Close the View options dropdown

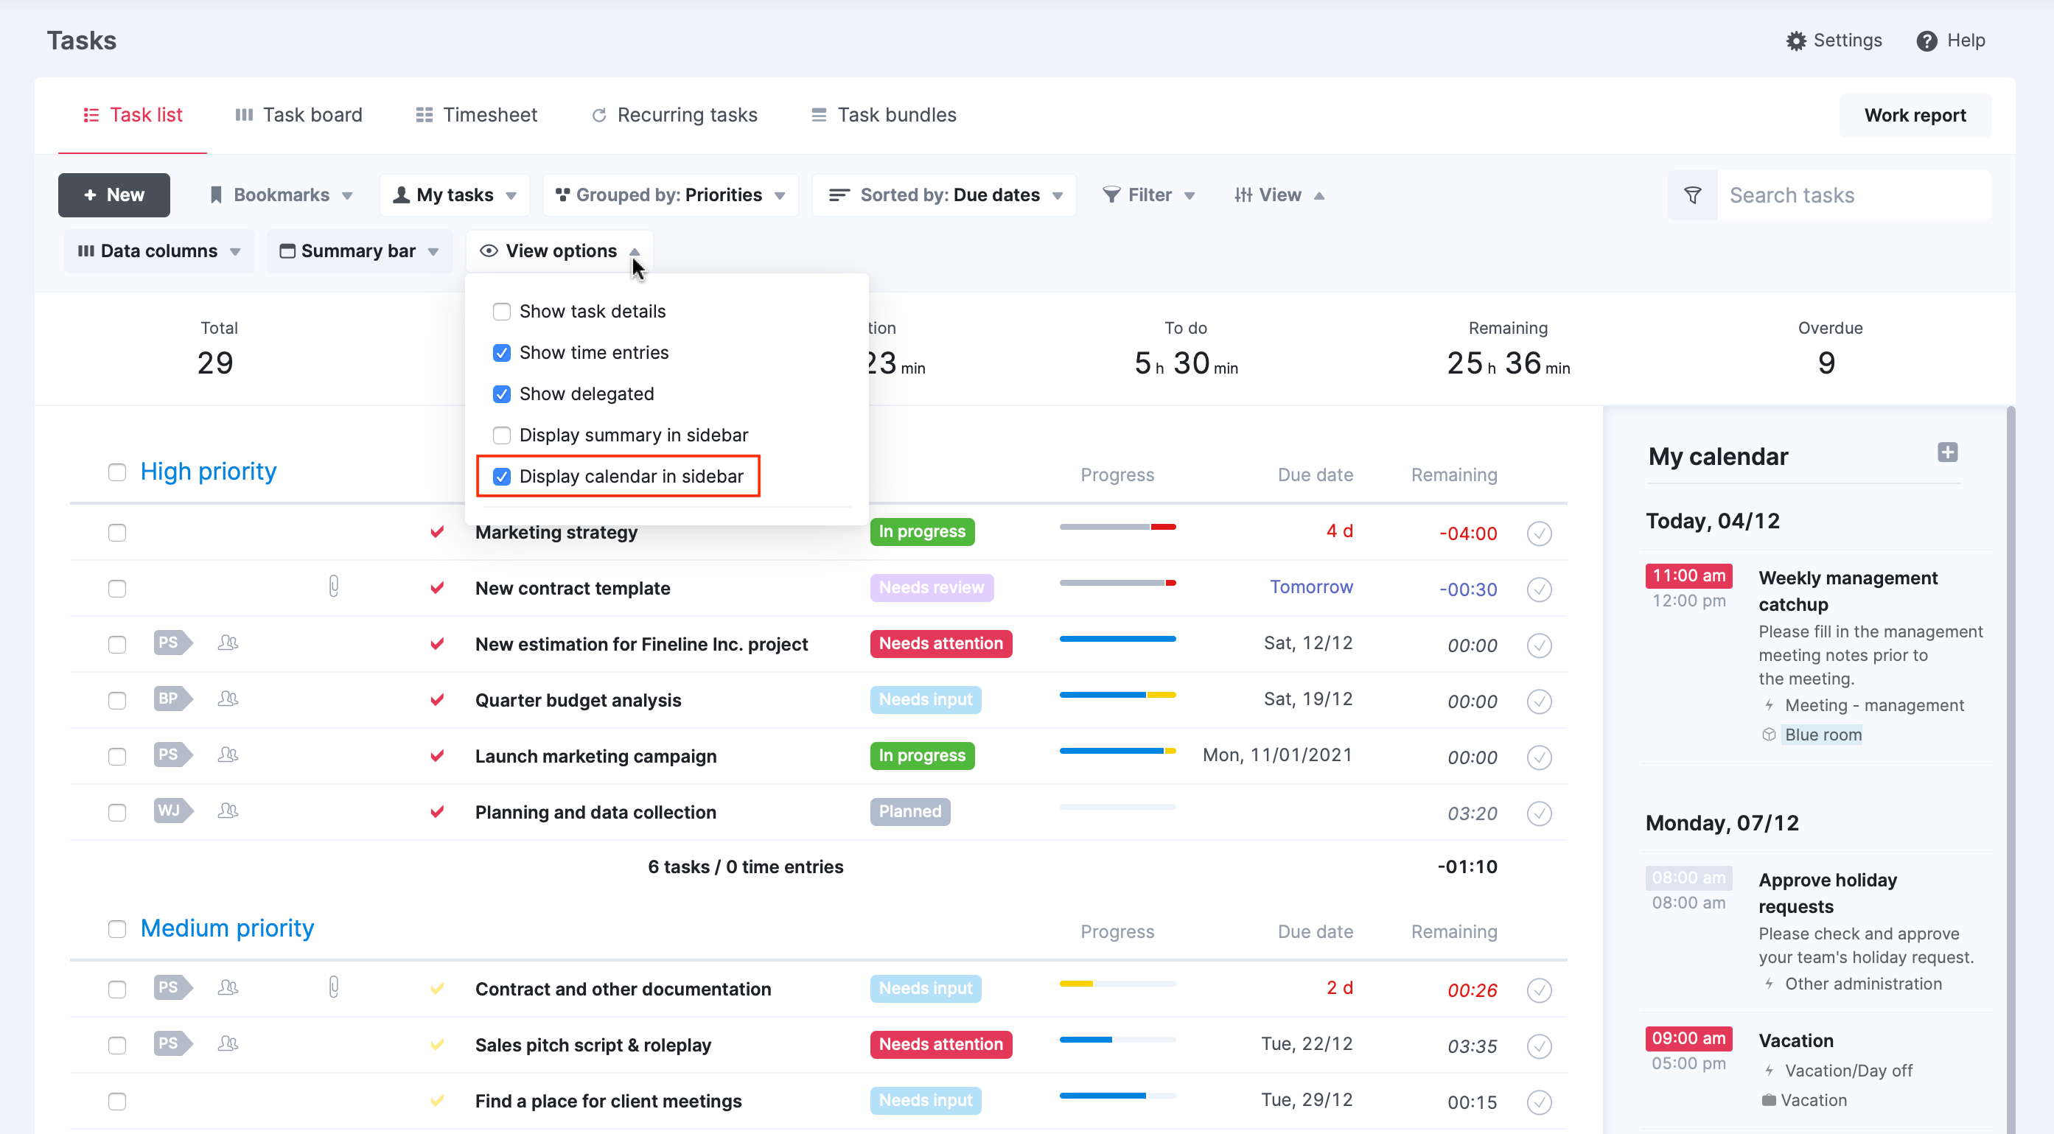pos(560,251)
